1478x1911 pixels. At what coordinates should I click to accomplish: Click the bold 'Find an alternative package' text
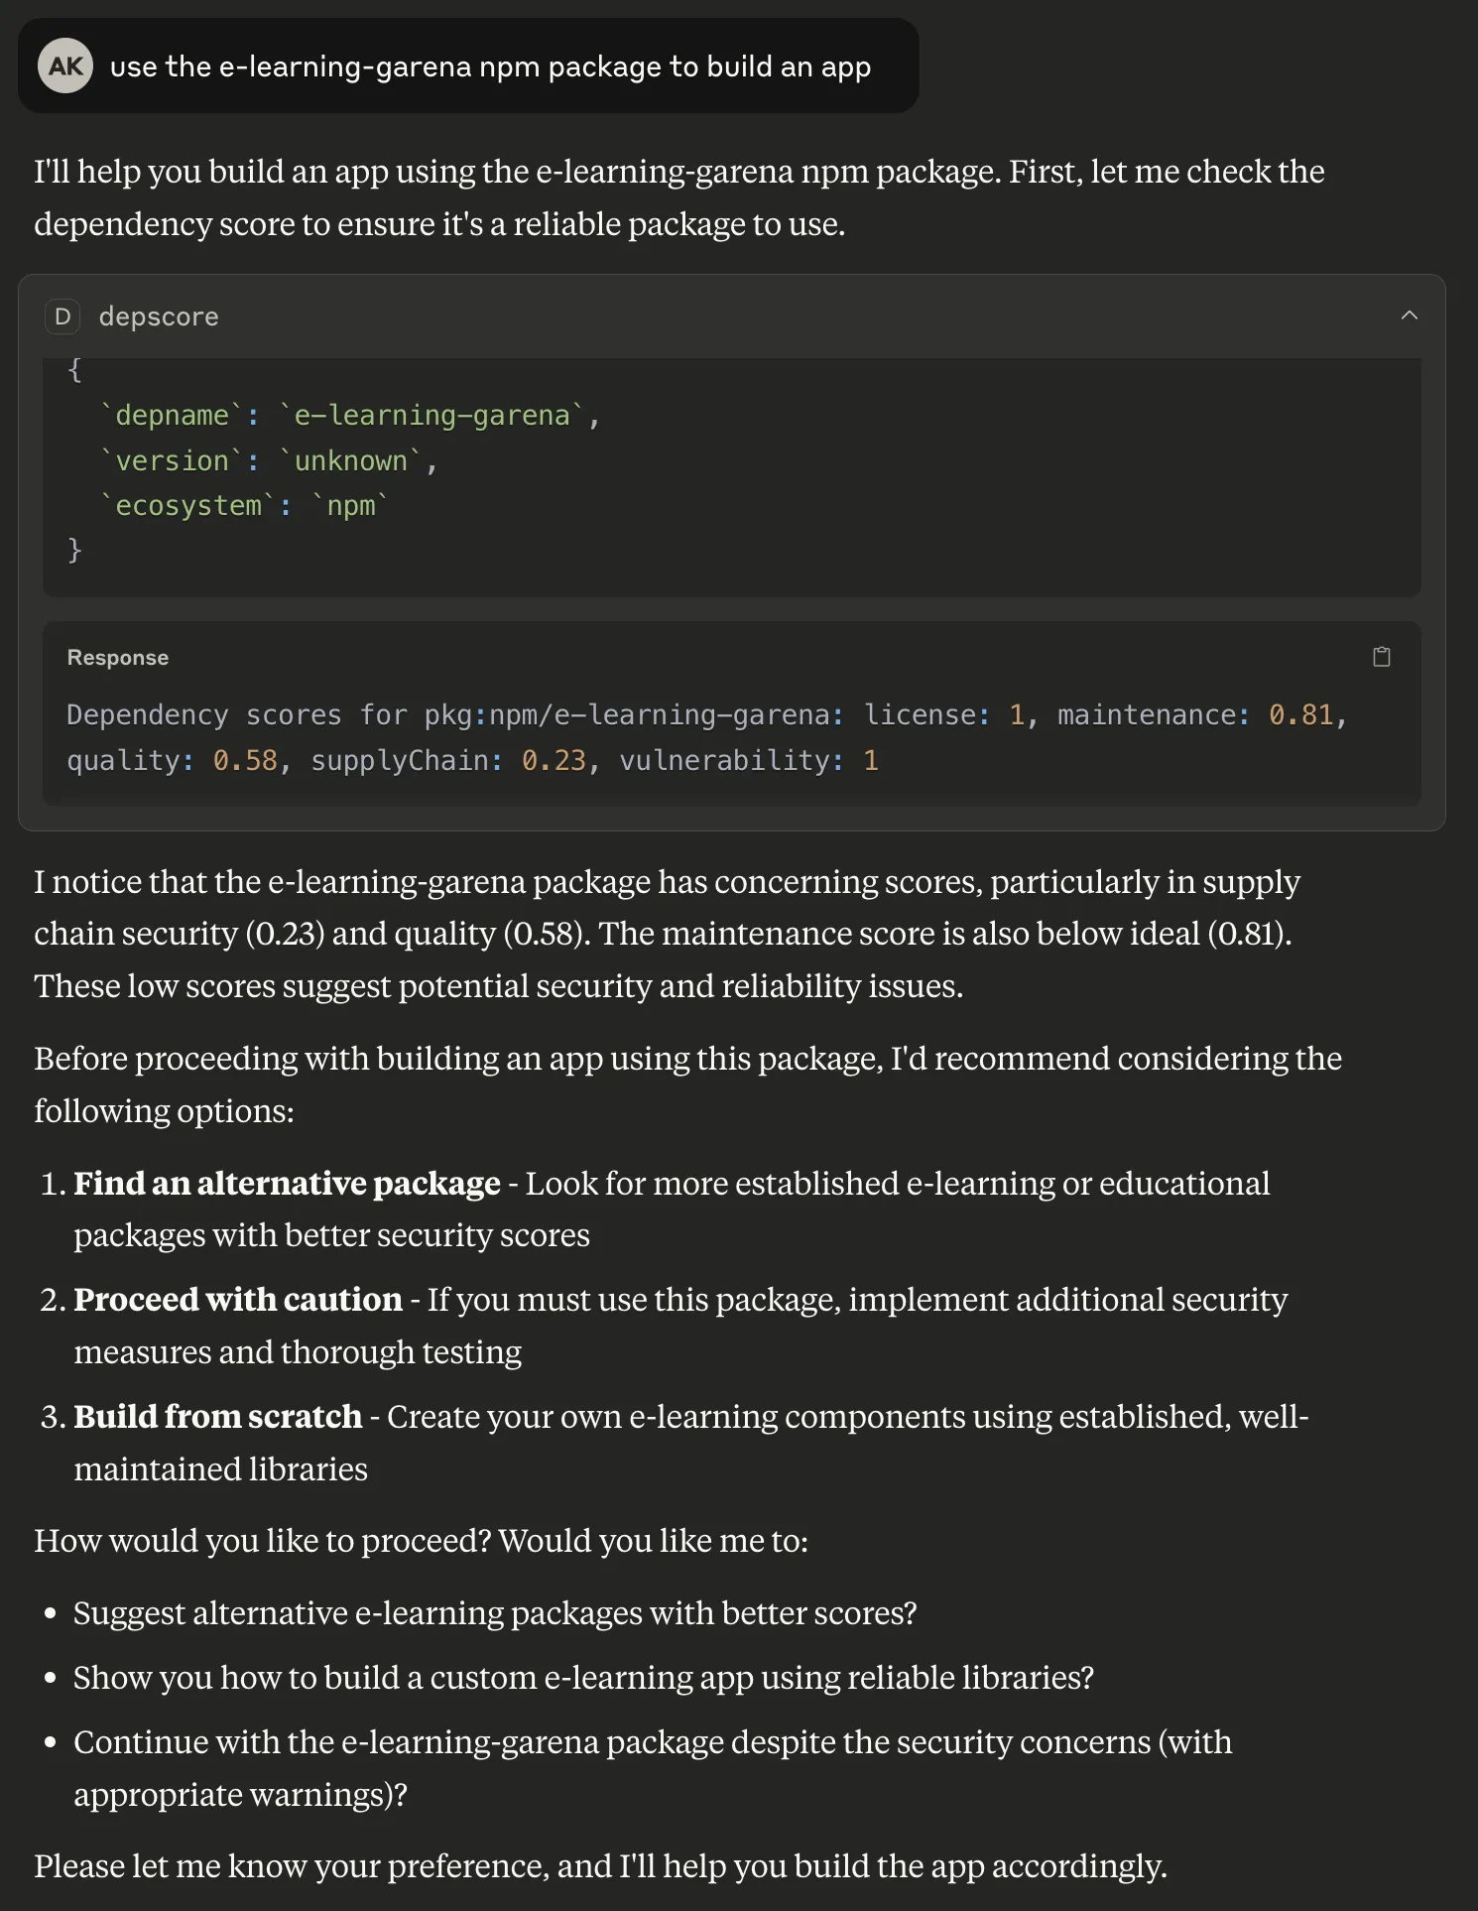click(287, 1183)
